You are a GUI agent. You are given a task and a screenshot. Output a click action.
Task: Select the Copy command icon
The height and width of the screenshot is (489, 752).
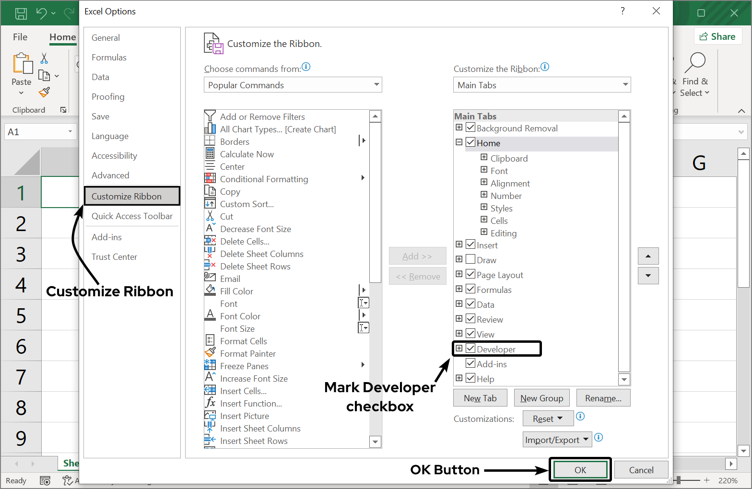tap(210, 191)
